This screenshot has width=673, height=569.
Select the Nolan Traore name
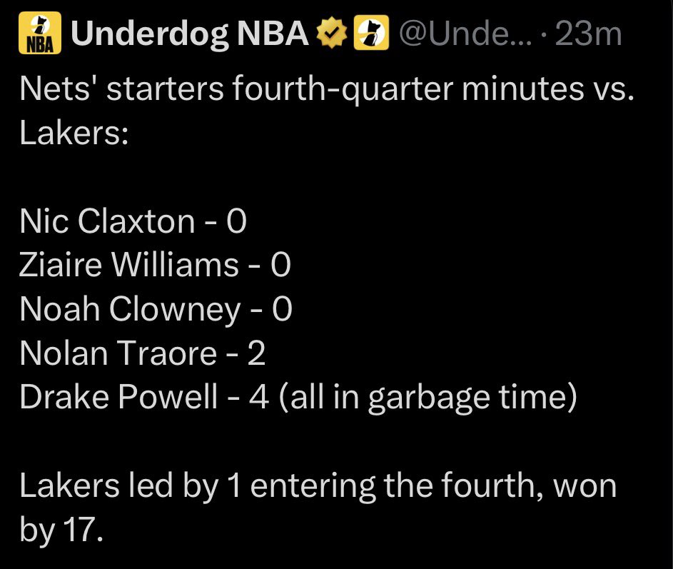pos(118,353)
